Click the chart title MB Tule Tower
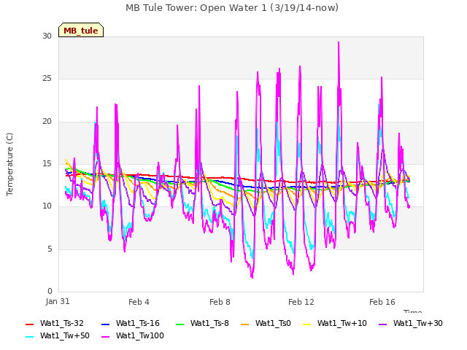467x350 pixels. [x=232, y=8]
